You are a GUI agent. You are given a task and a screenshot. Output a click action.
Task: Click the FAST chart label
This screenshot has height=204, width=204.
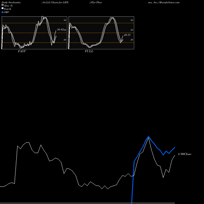tap(22, 51)
